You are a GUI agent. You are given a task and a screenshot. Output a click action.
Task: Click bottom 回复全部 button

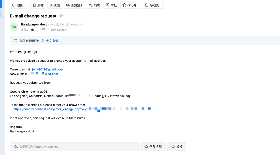(153, 147)
